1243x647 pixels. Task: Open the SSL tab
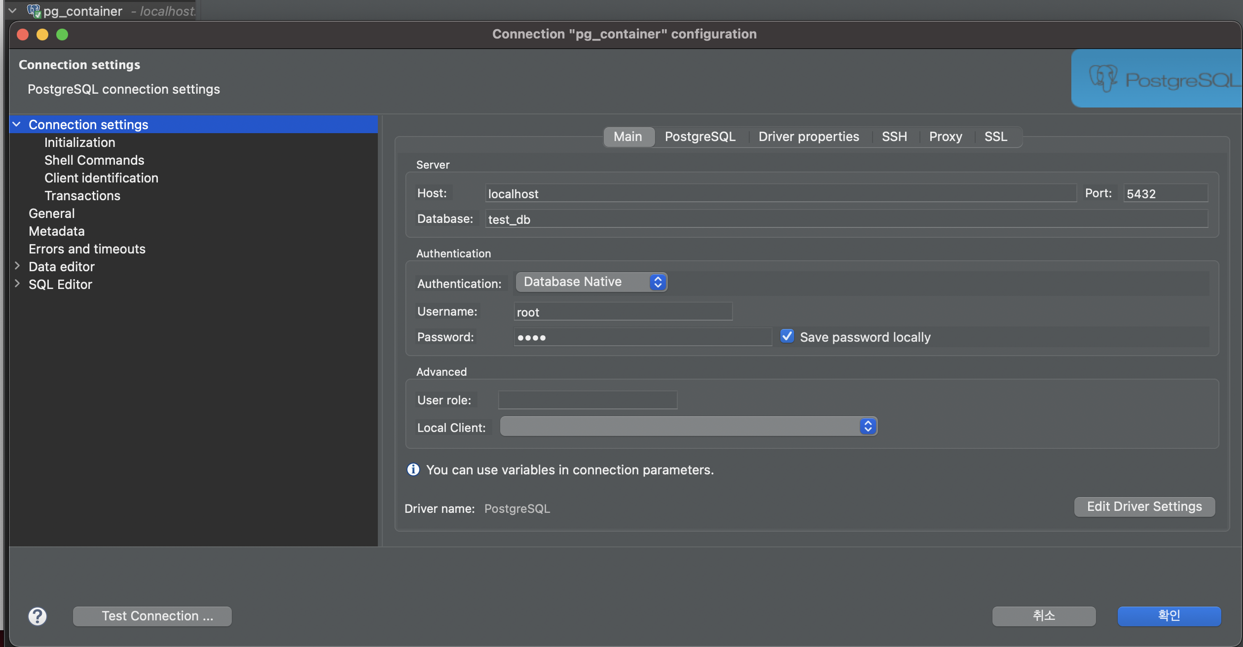(x=995, y=137)
